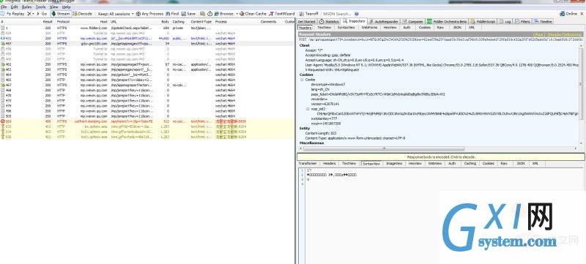Screen dimensions: 586x264
Task: Toggle Stream mode in the toolbar
Action: pos(61,14)
